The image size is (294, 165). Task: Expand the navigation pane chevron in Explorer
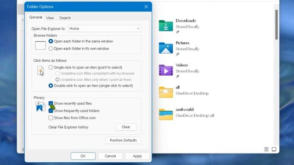(x=23, y=20)
